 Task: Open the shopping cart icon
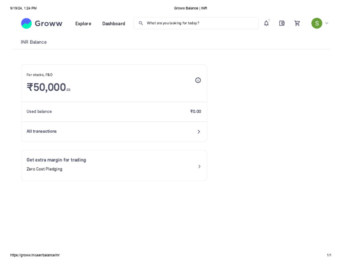coord(297,23)
